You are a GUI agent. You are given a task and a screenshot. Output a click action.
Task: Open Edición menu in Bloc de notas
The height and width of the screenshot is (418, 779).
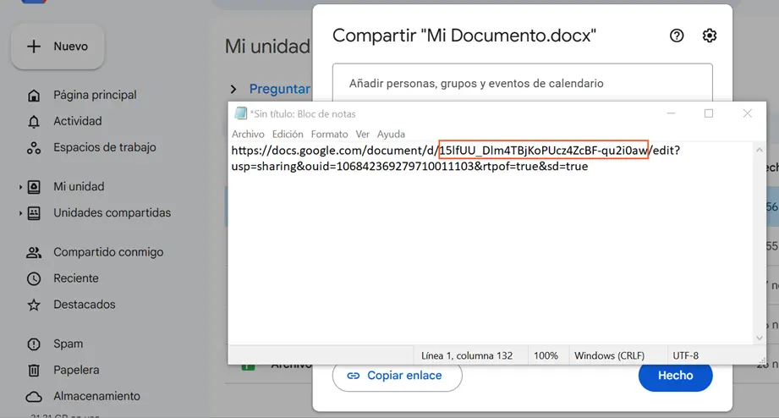[x=288, y=135]
